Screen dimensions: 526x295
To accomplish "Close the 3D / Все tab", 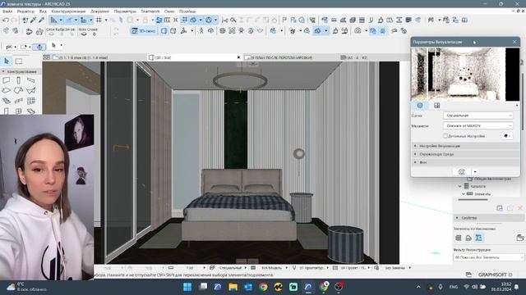I will coord(238,57).
